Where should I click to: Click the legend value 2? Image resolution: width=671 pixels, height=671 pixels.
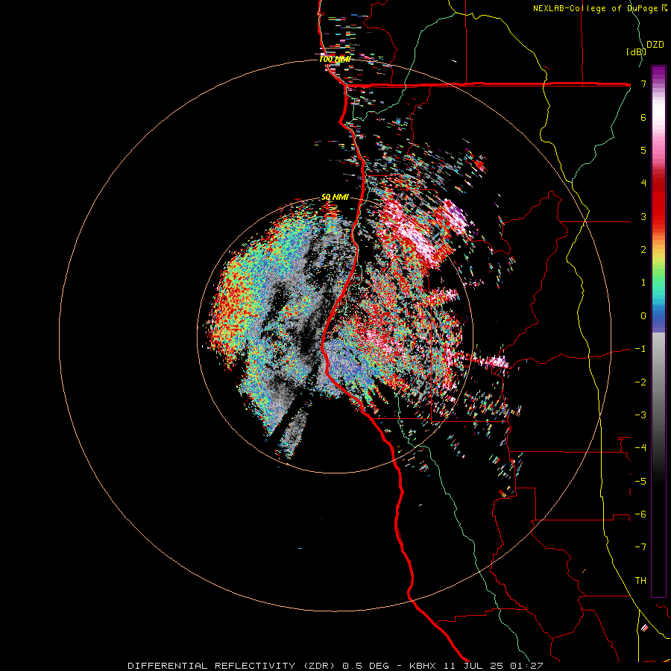[x=643, y=250]
